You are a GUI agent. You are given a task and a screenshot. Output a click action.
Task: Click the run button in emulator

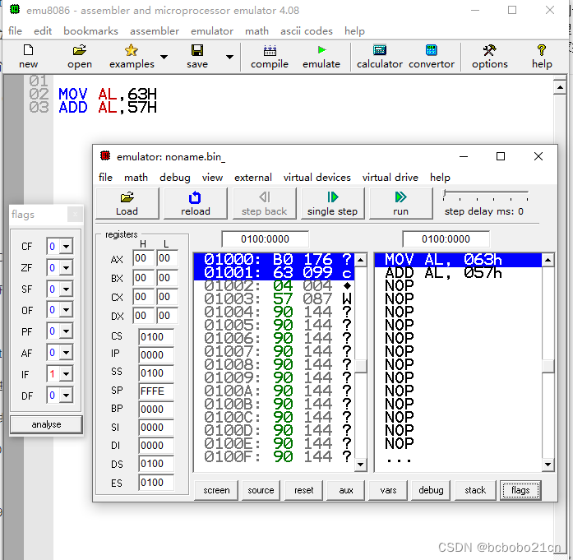click(401, 204)
